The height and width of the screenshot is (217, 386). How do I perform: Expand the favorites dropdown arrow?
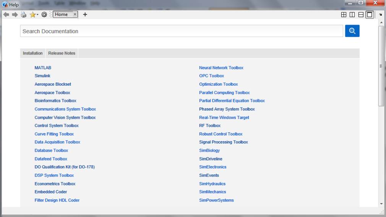[x=37, y=15]
